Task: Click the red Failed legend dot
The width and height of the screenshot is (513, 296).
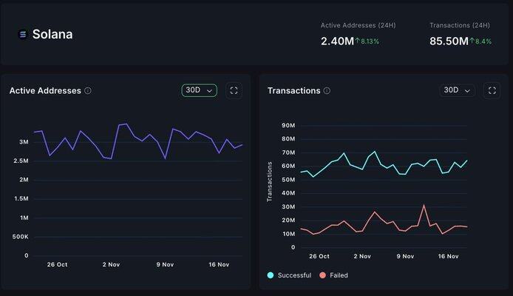Action: 322,275
